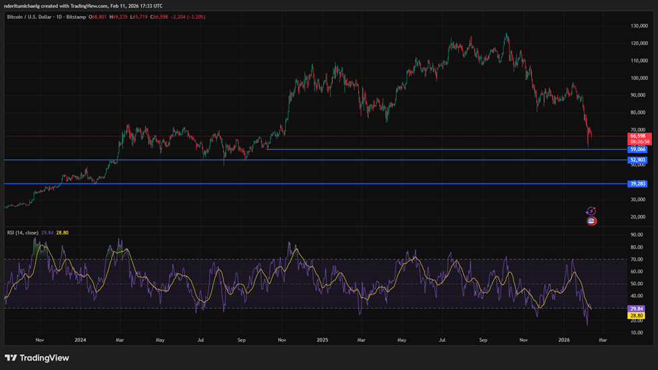
Task: Select the RSI (14, close) indicator legend
Action: pos(23,233)
